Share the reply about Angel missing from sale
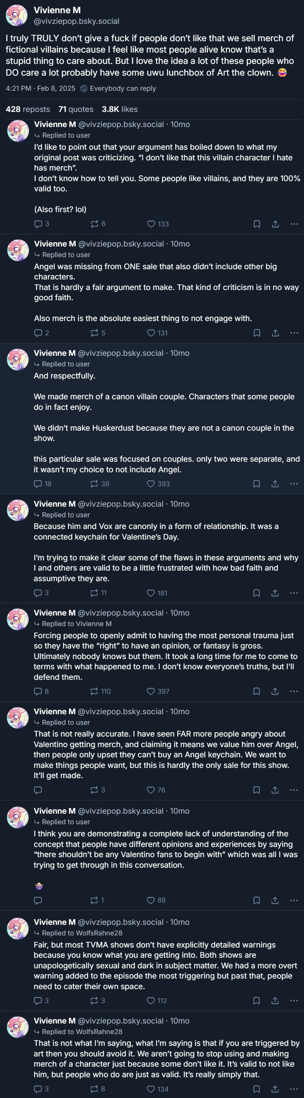The width and height of the screenshot is (304, 1098). tap(275, 333)
